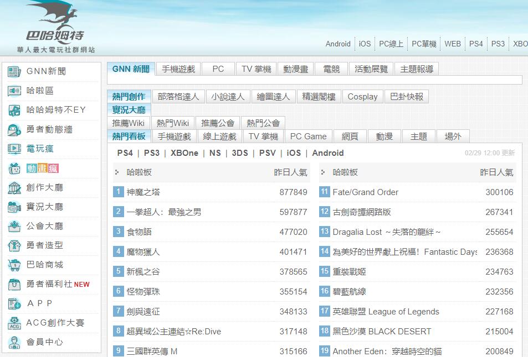Open the 電競 news tab

coord(331,69)
